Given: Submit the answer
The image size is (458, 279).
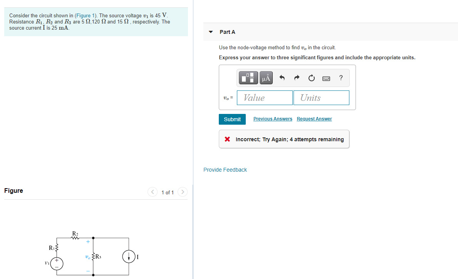Looking at the screenshot, I should [x=232, y=119].
